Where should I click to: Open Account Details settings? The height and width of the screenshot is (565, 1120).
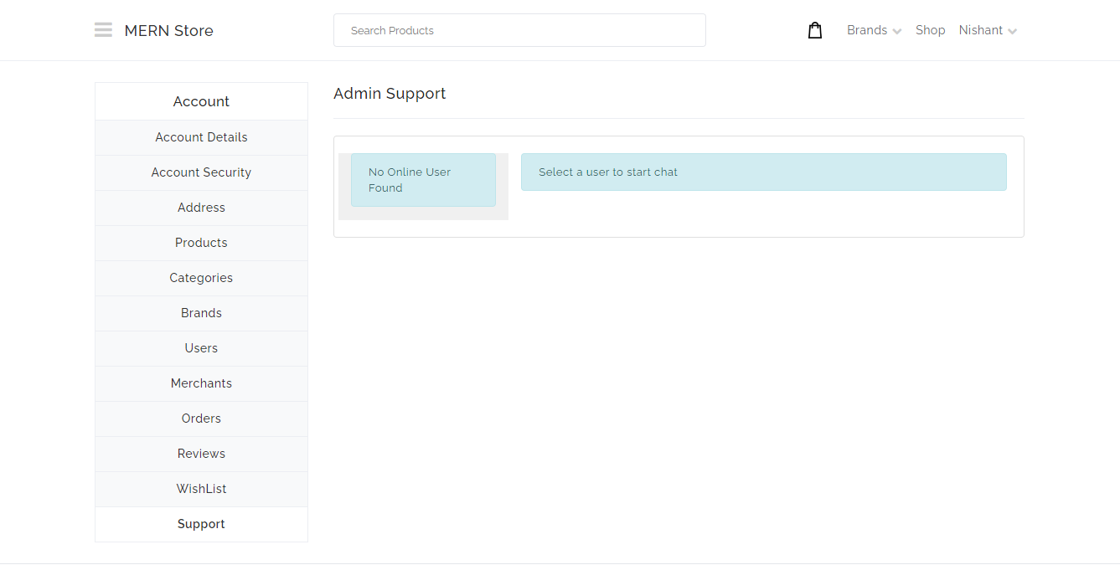[201, 137]
